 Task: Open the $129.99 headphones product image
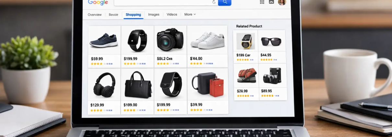(x=104, y=84)
